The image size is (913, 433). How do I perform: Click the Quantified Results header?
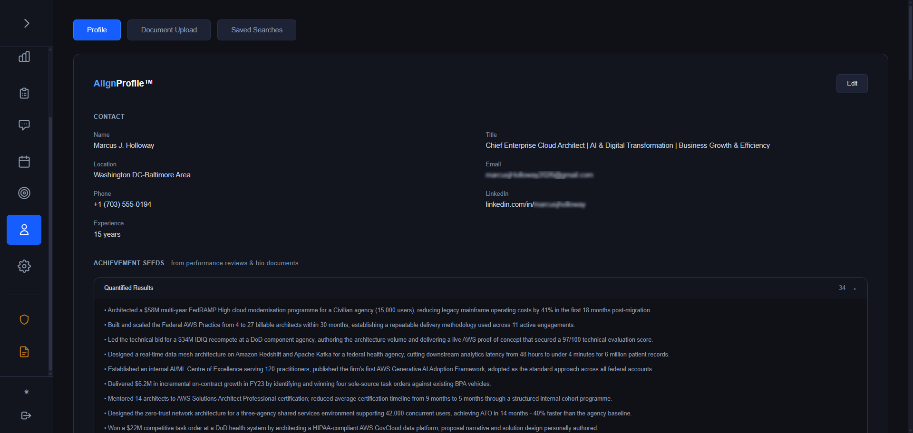pyautogui.click(x=481, y=288)
